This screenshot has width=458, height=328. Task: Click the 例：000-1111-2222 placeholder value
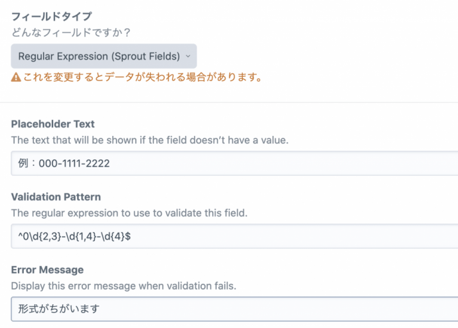pyautogui.click(x=64, y=163)
